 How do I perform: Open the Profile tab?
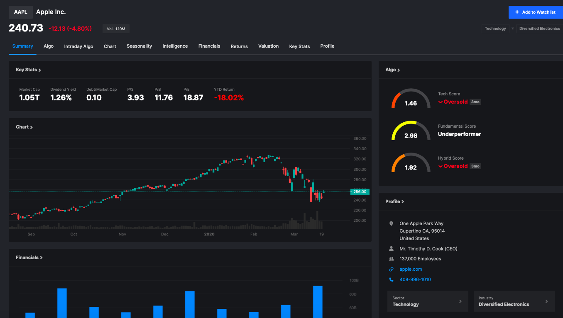pos(327,46)
